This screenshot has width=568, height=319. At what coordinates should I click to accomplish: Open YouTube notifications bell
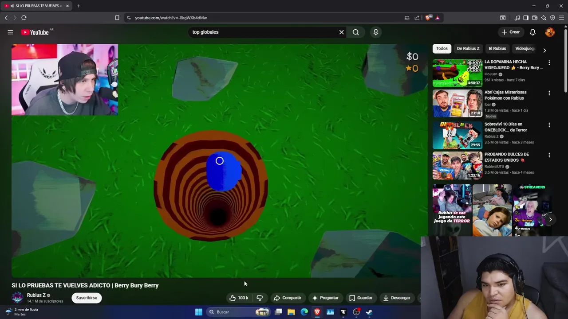click(533, 32)
